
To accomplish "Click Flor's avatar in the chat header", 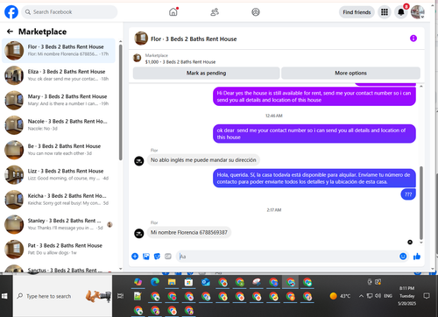I will 141,39.
